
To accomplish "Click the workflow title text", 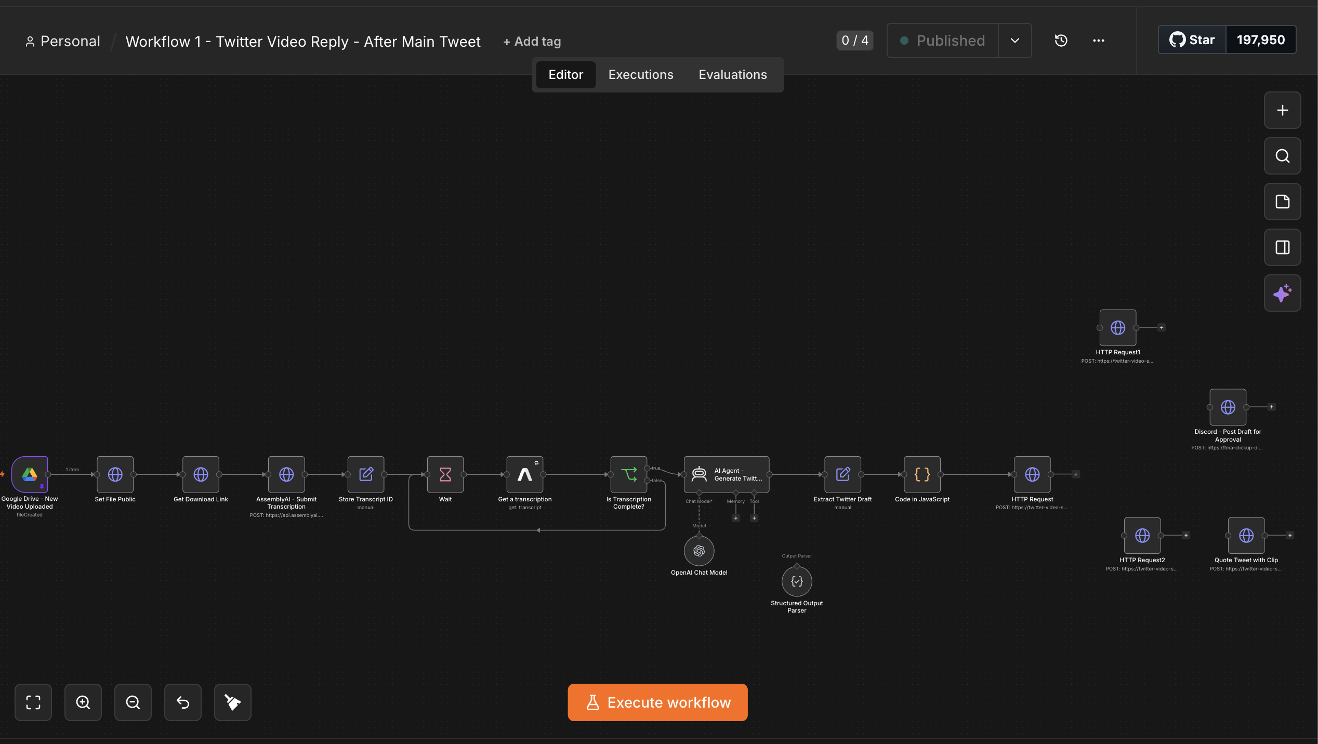I will (x=303, y=42).
